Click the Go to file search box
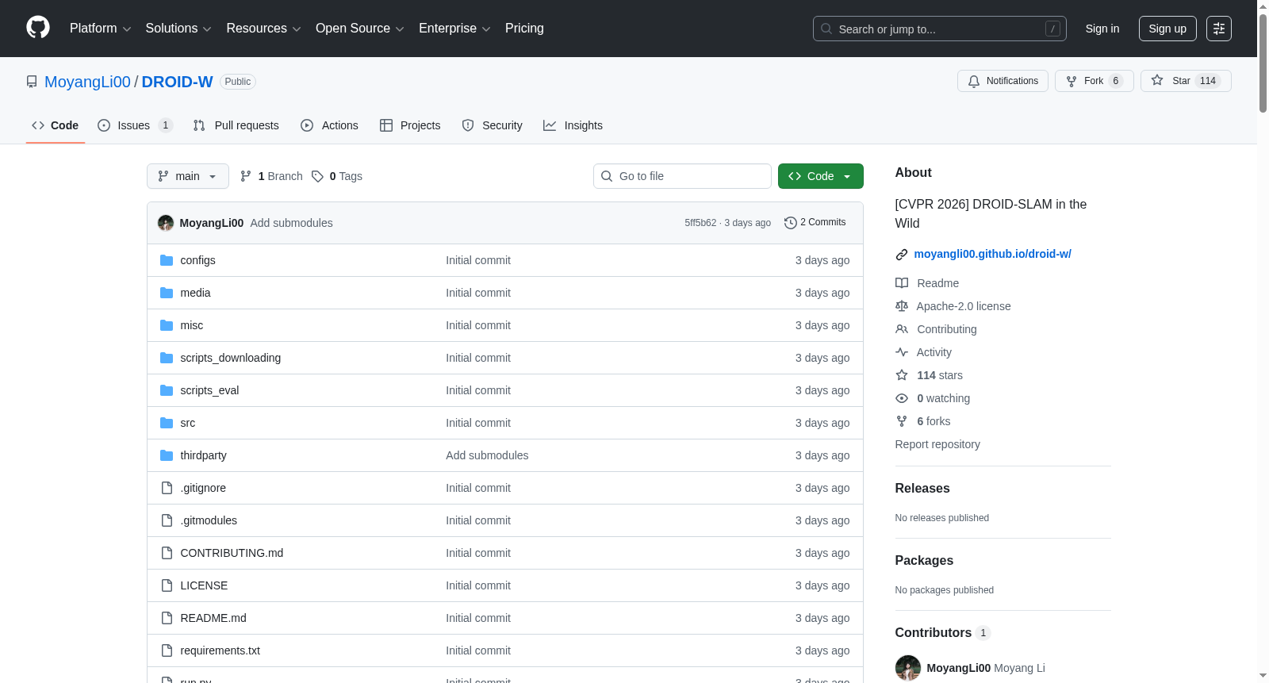Screen dimensions: 1269x683 682,176
